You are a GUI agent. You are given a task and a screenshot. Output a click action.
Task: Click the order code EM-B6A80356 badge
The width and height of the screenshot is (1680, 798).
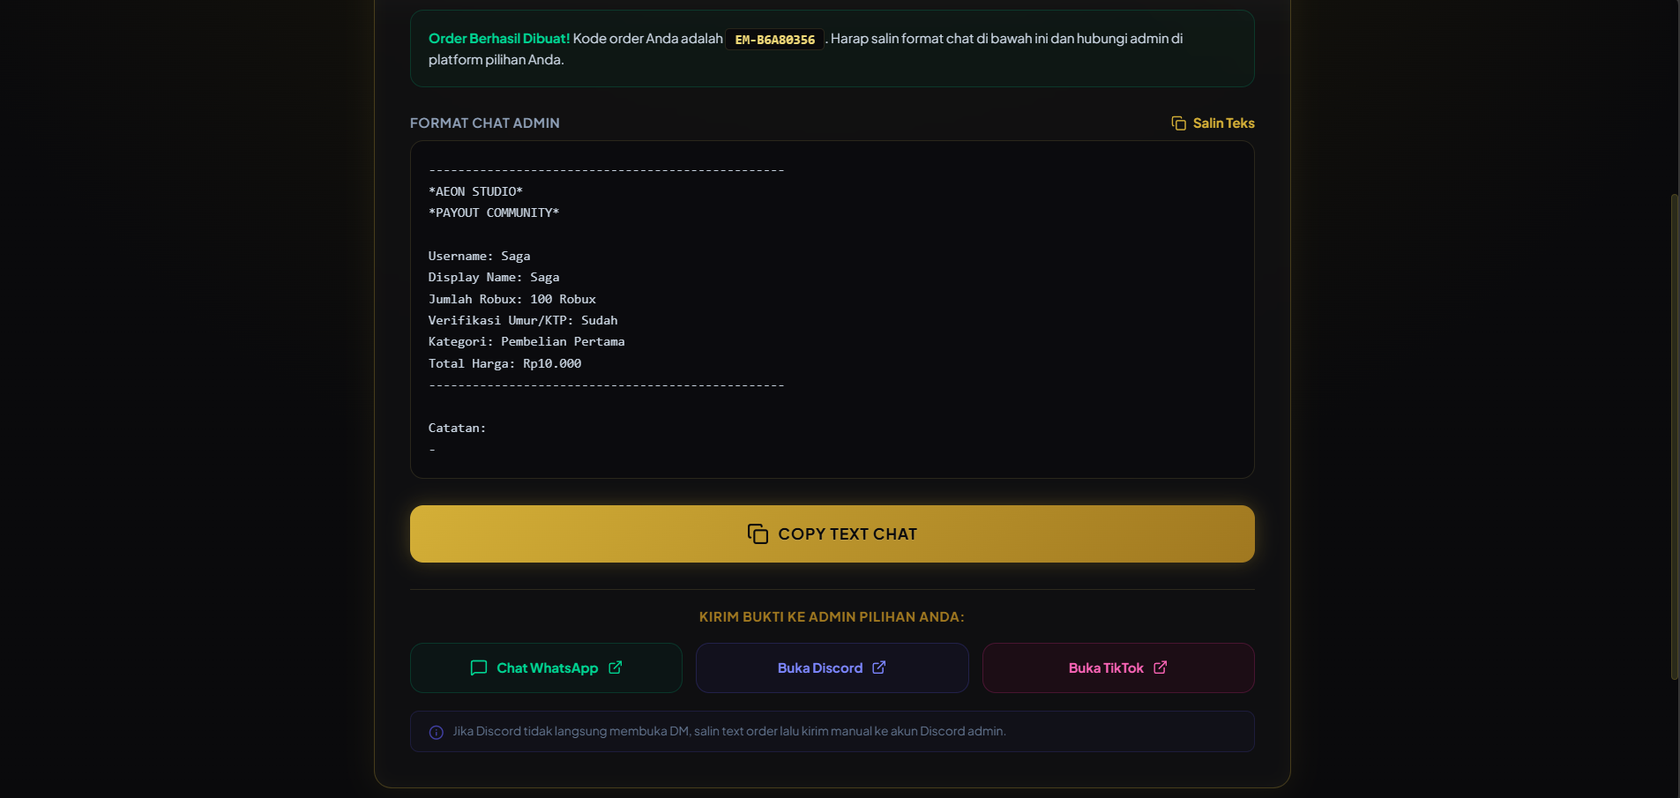coord(774,40)
